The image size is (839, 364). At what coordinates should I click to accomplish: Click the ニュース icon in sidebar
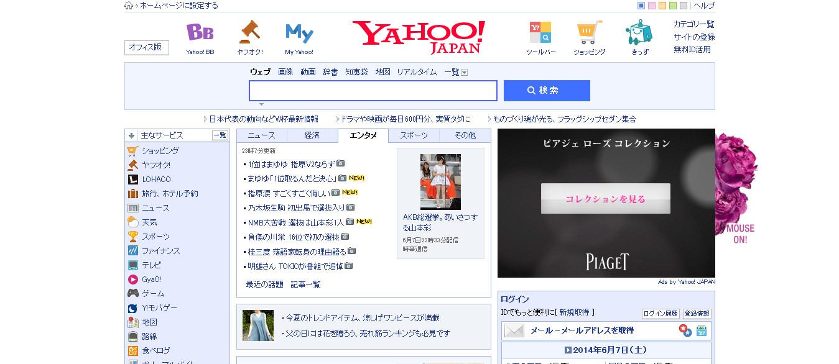pyautogui.click(x=132, y=208)
